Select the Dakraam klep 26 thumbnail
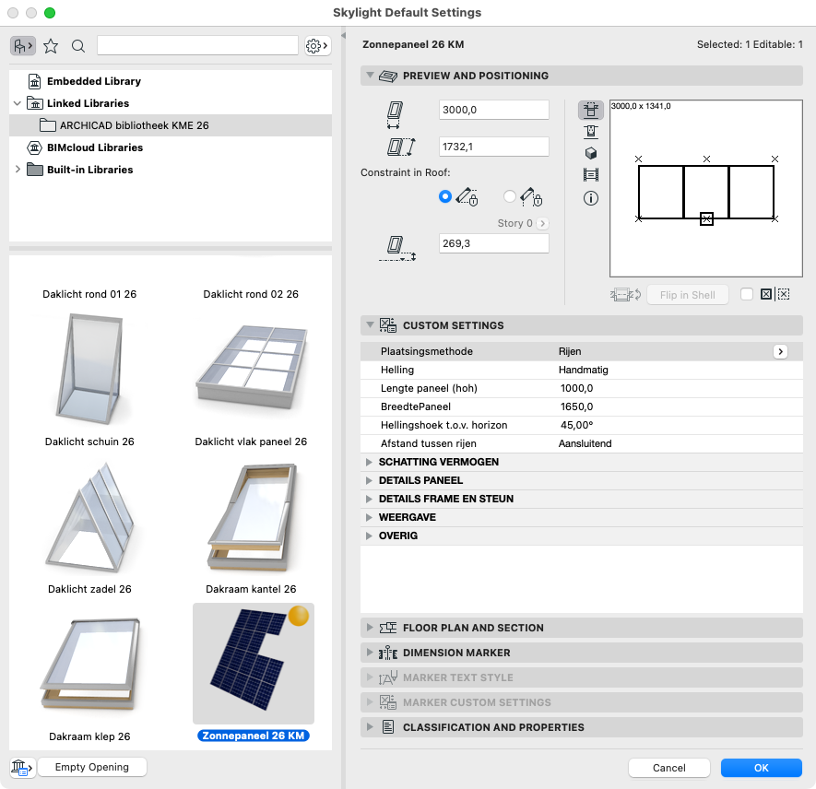This screenshot has width=816, height=789. coord(89,665)
